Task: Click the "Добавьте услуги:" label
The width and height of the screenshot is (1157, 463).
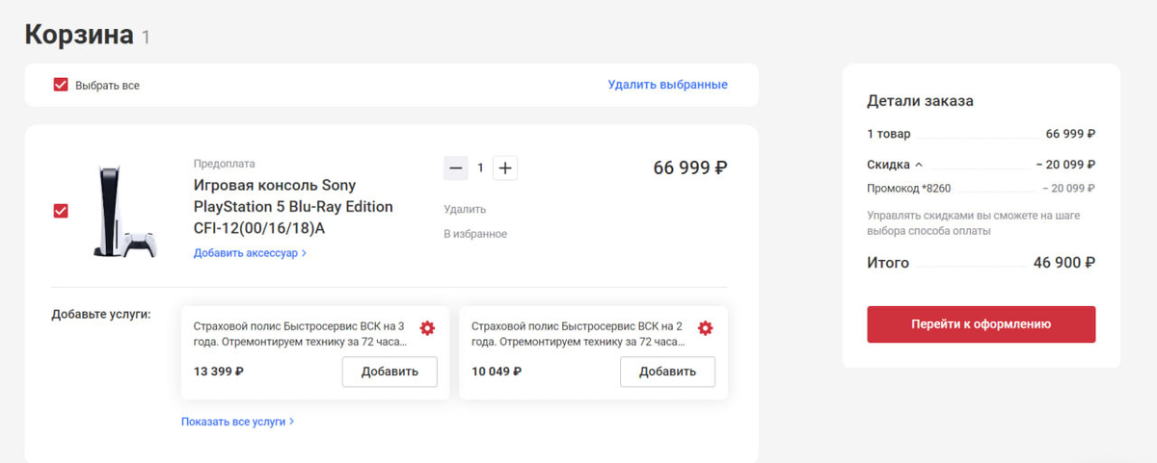Action: (101, 315)
